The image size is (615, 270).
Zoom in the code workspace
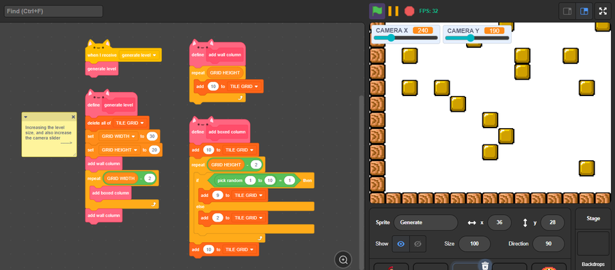[x=343, y=260]
